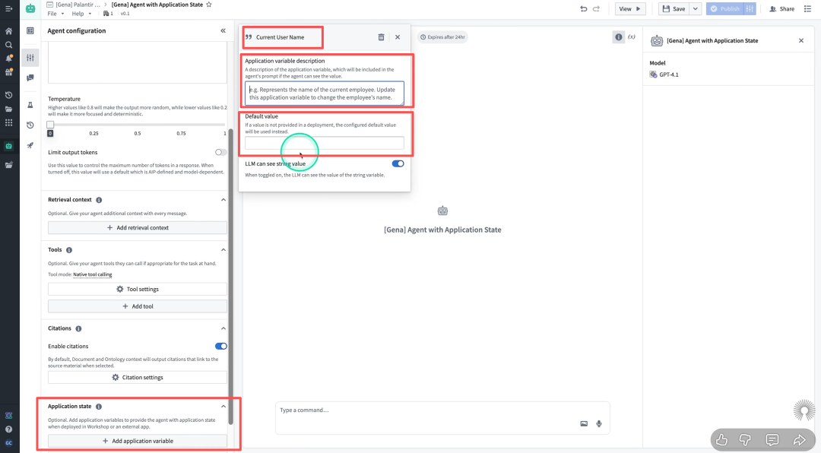Open recent history in the dark sidebar
Screen dimensions: 821x453
[x=8, y=95]
